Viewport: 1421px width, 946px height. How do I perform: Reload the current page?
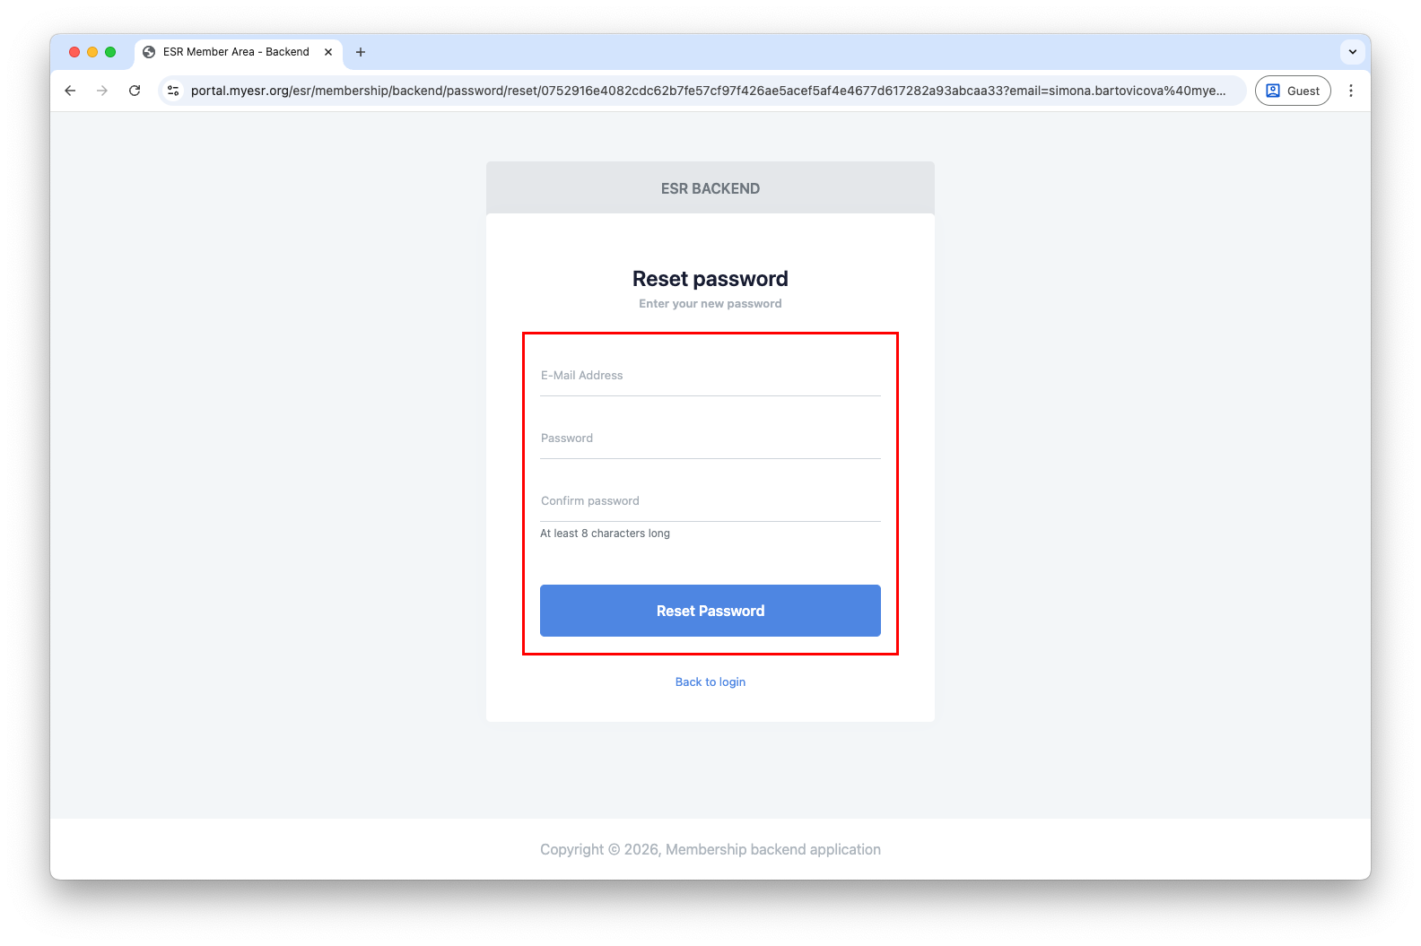pyautogui.click(x=135, y=91)
